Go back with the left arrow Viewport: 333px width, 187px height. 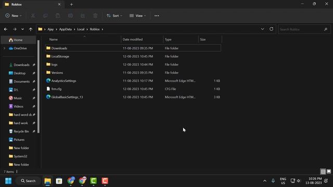[x=6, y=29]
